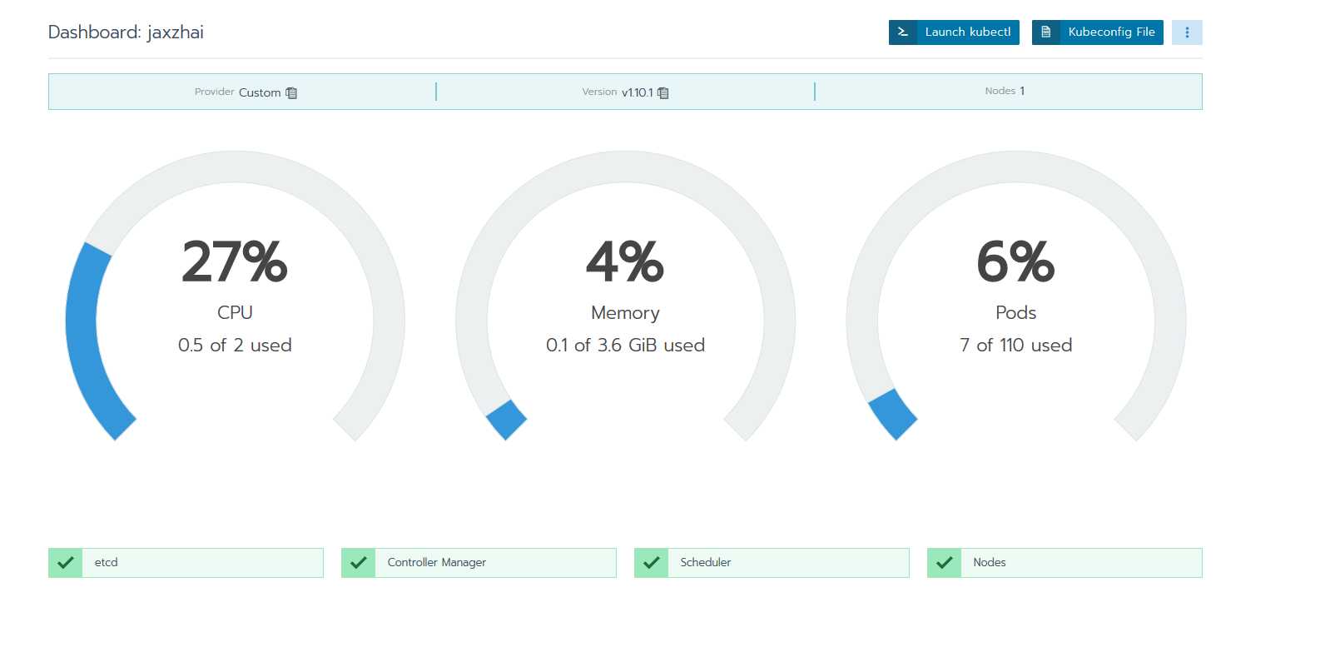Click the 'Nodes' component status label

point(990,563)
